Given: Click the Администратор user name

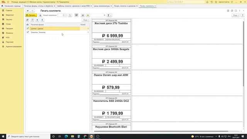Looking at the screenshot, I should (x=224, y=2).
